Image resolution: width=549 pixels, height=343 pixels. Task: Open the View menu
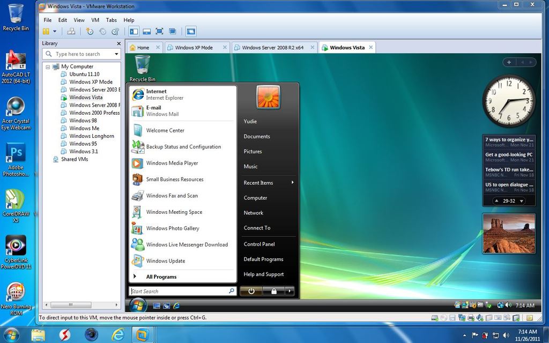79,20
